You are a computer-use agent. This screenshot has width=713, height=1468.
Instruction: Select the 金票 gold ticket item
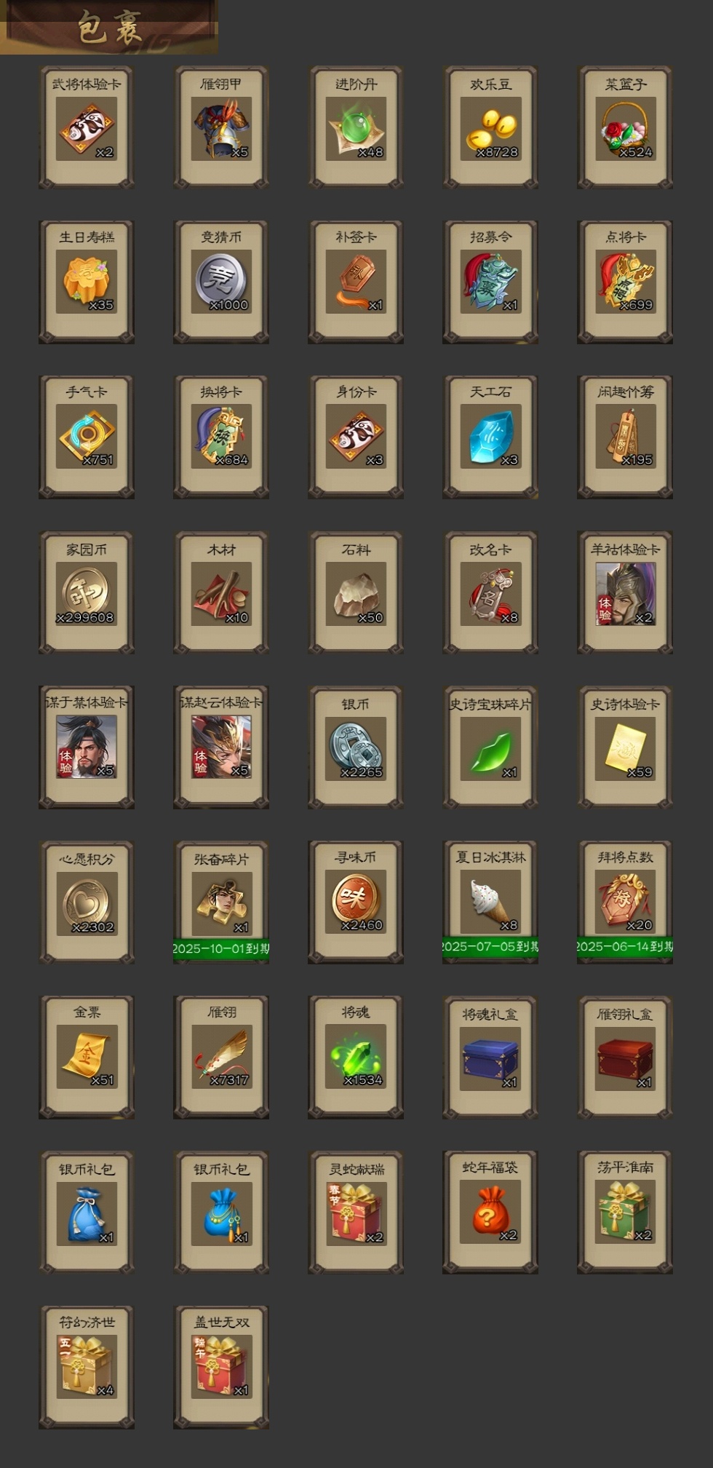tap(87, 1057)
